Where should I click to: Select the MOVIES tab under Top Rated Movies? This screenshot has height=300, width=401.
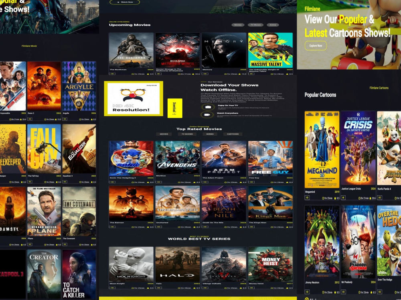pyautogui.click(x=164, y=134)
